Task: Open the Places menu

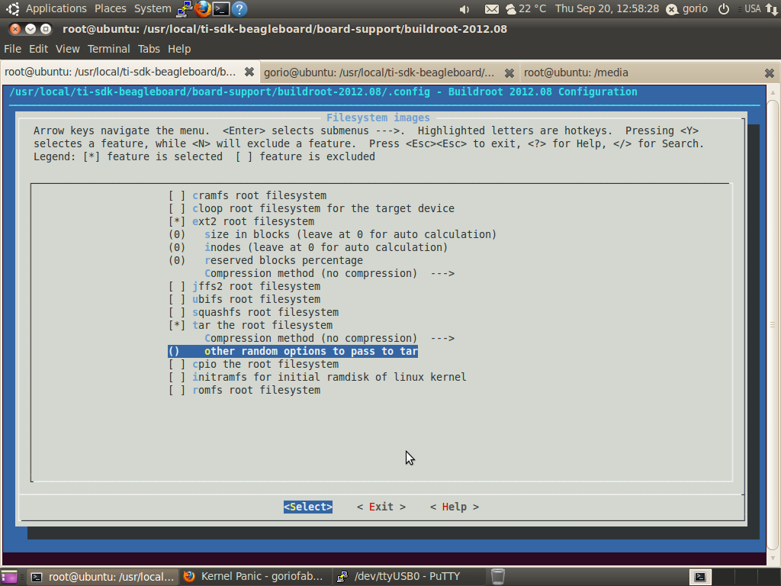Action: [111, 9]
